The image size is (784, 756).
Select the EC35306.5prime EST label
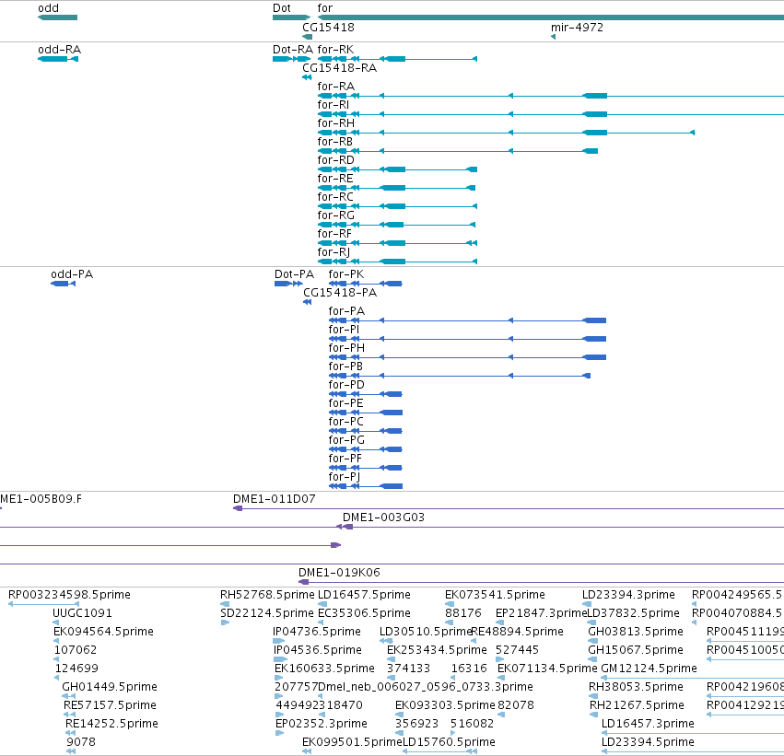(x=364, y=613)
